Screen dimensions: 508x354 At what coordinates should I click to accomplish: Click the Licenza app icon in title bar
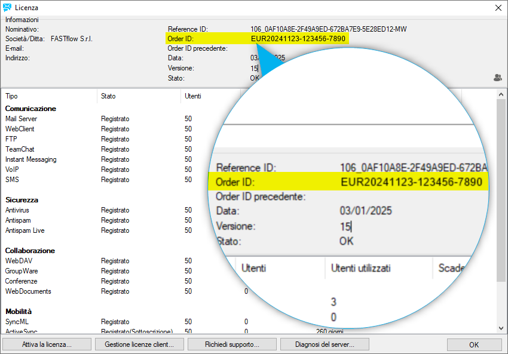pyautogui.click(x=7, y=8)
